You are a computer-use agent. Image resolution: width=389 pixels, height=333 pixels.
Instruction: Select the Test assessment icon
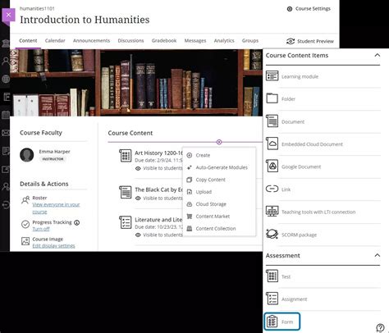[x=272, y=276]
